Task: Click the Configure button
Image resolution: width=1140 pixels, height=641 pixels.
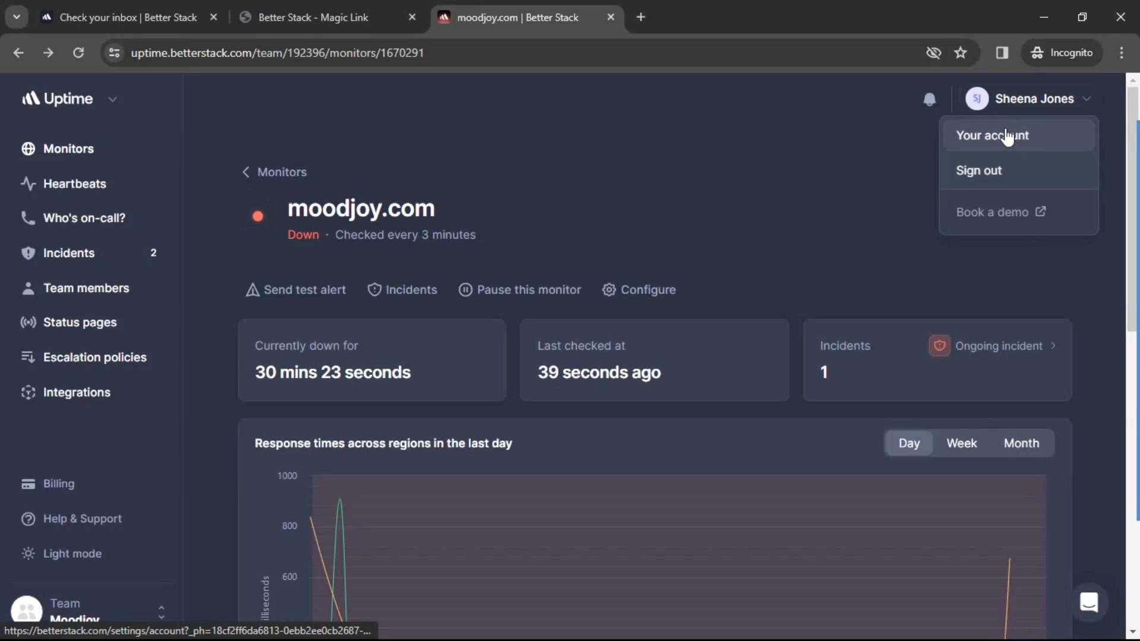Action: pyautogui.click(x=648, y=289)
